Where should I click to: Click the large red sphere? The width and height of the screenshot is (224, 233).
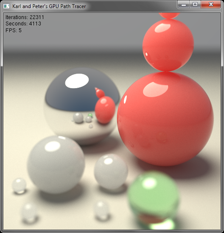click(165, 119)
